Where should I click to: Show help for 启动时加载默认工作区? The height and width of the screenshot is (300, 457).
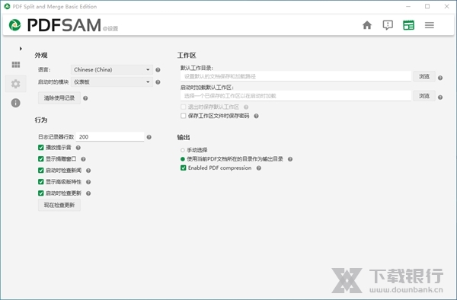(440, 97)
